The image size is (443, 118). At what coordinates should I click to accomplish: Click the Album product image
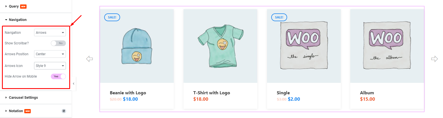[x=387, y=45]
